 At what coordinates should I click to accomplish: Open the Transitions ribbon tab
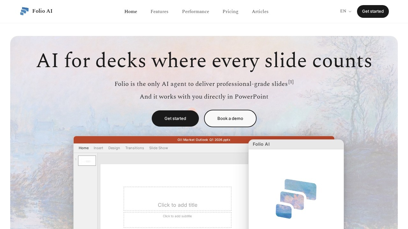point(135,148)
